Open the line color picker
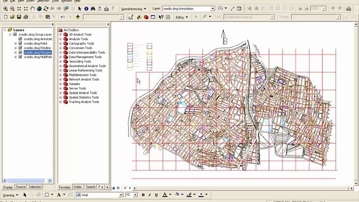This screenshot has width=359, height=202. [189, 195]
